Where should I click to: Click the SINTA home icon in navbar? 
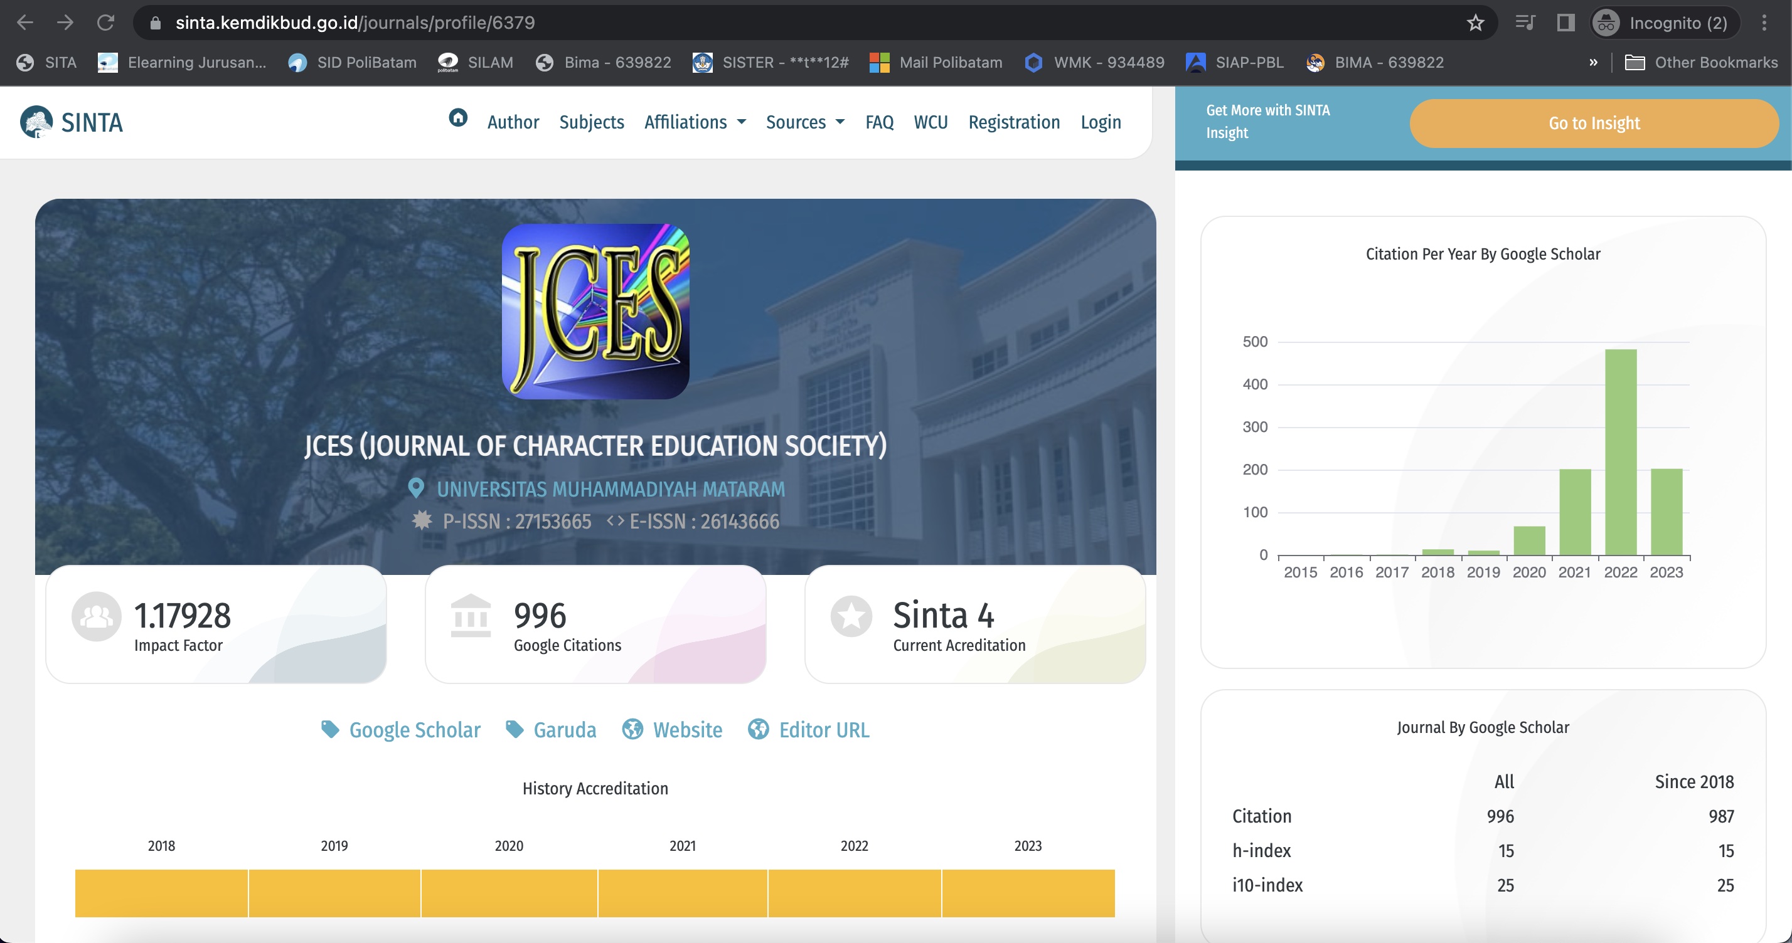458,118
